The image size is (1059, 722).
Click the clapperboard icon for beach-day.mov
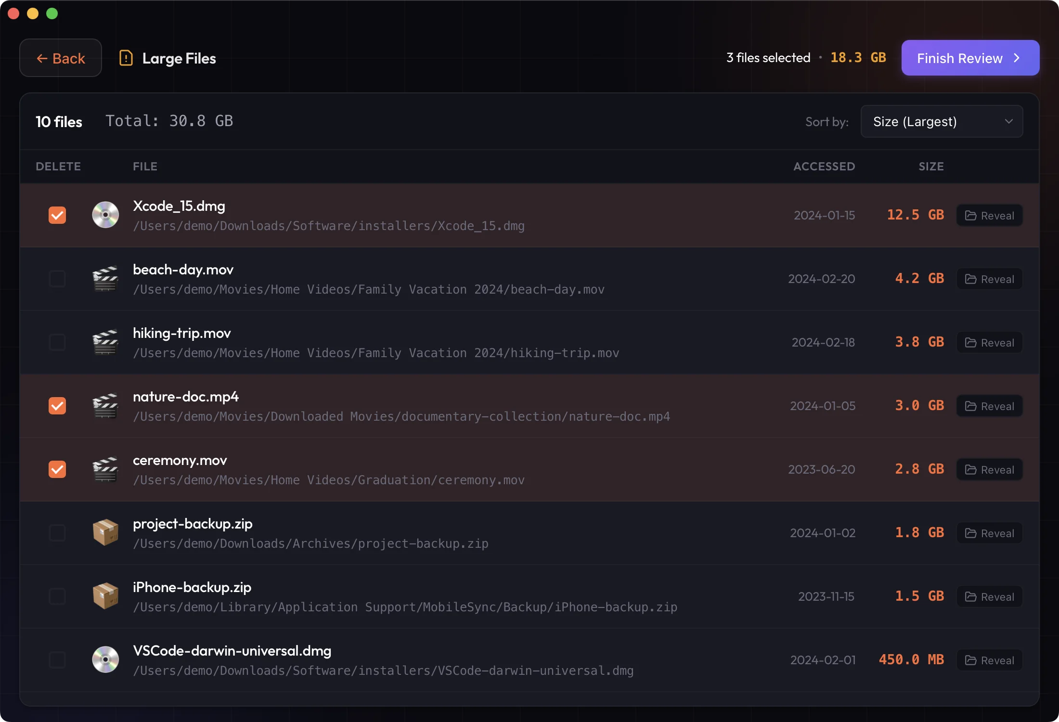(105, 279)
